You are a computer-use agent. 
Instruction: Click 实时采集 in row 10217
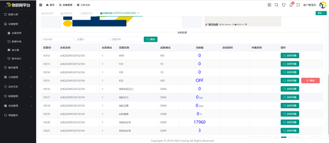tap(290, 97)
